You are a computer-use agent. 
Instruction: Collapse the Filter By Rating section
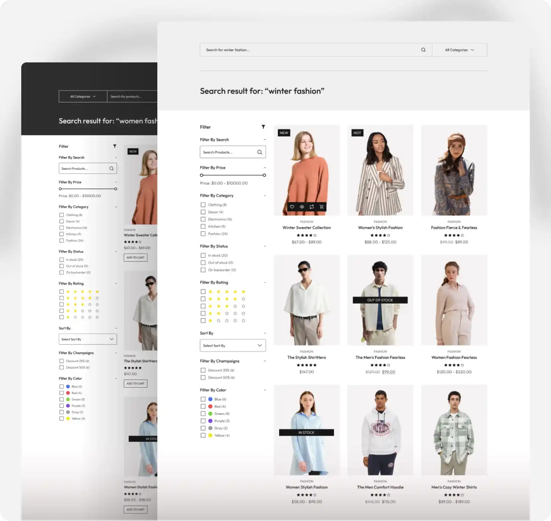coord(265,282)
